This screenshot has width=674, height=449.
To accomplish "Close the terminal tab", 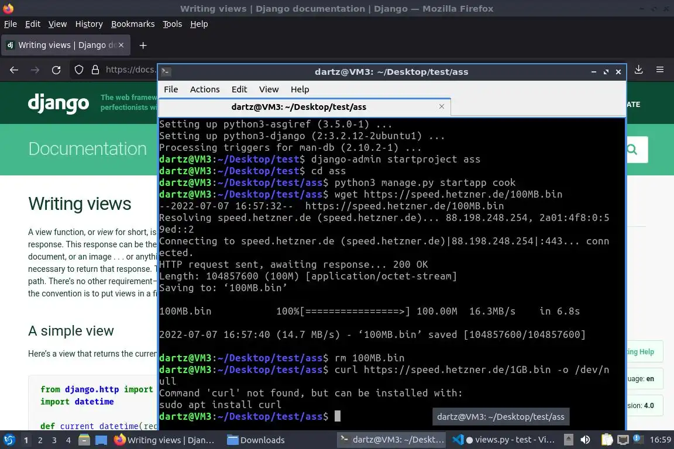I will 442,106.
